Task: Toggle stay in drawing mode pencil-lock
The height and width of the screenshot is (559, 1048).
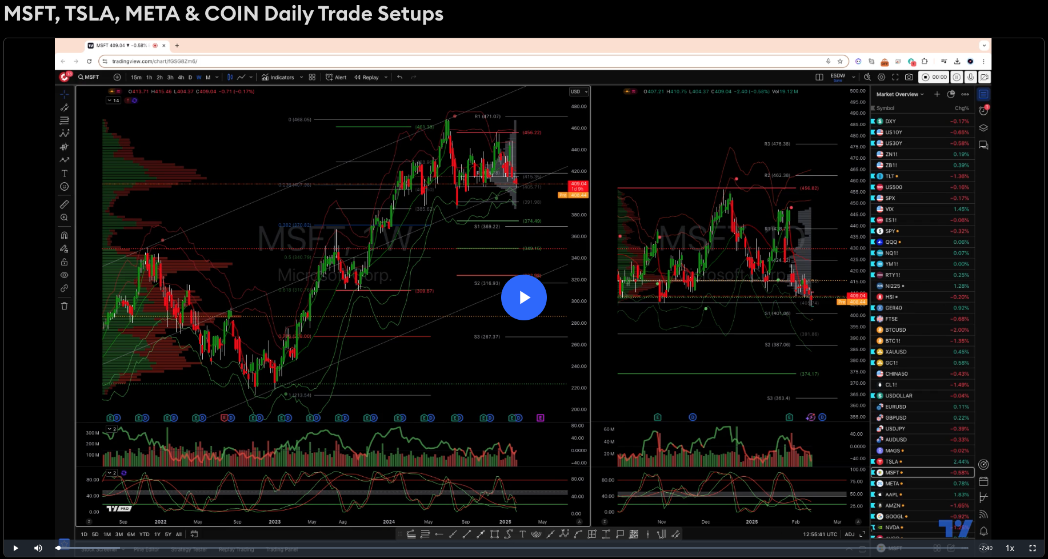Action: click(x=64, y=248)
